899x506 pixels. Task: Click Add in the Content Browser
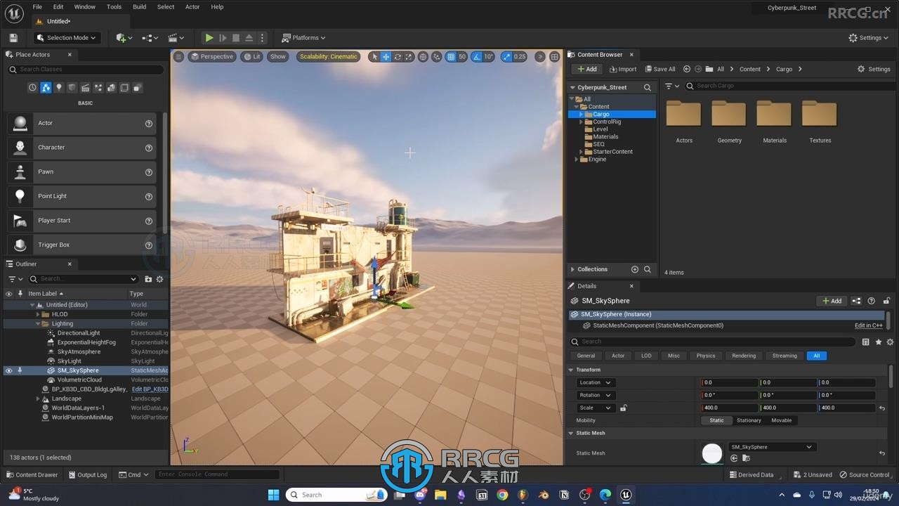tap(586, 69)
